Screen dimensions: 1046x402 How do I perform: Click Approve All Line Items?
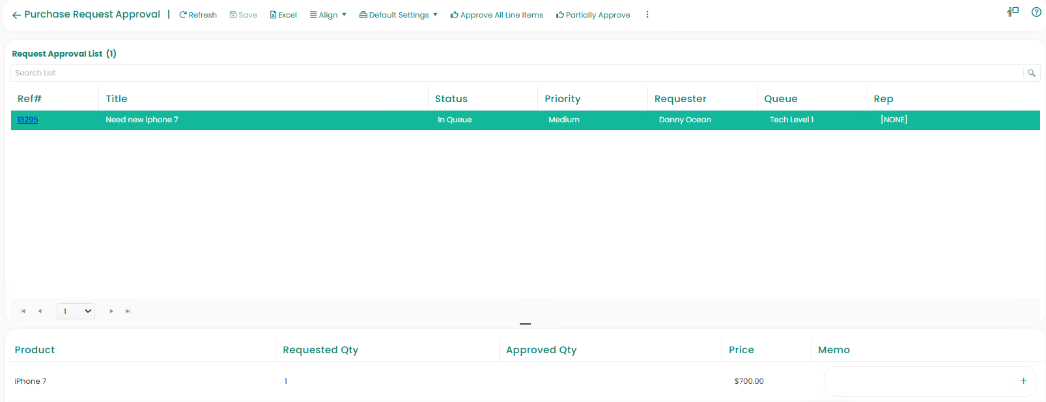coord(497,15)
